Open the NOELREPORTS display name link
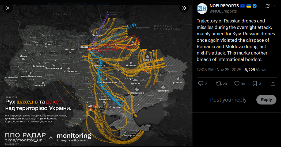Viewport: 281px width, 147px height. tap(224, 6)
